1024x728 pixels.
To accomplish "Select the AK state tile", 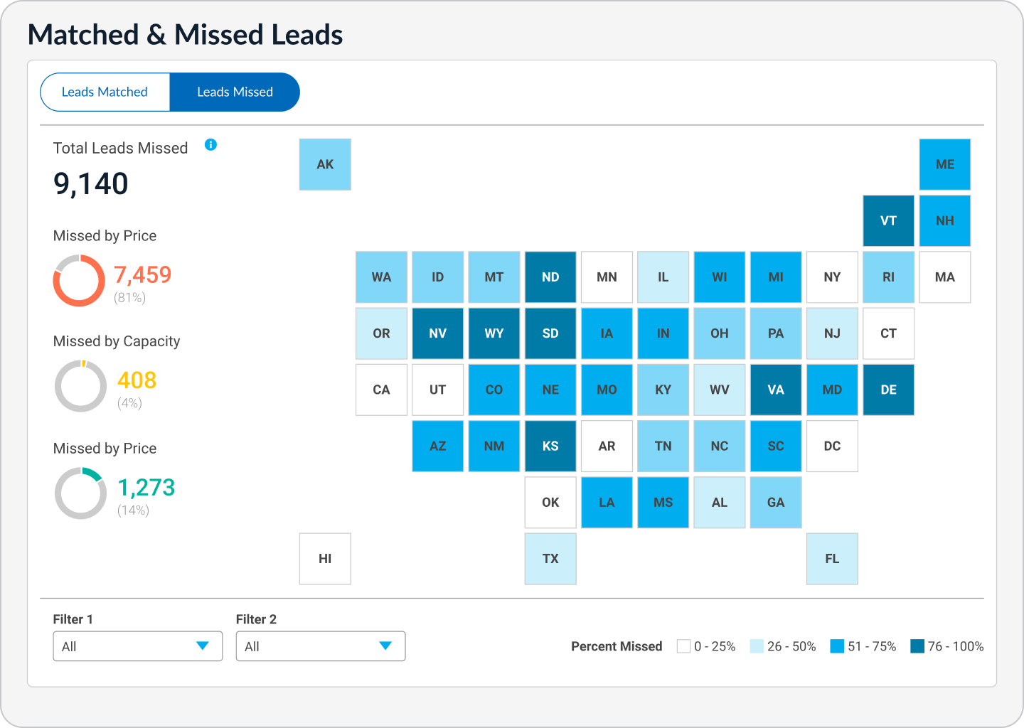I will coord(325,164).
